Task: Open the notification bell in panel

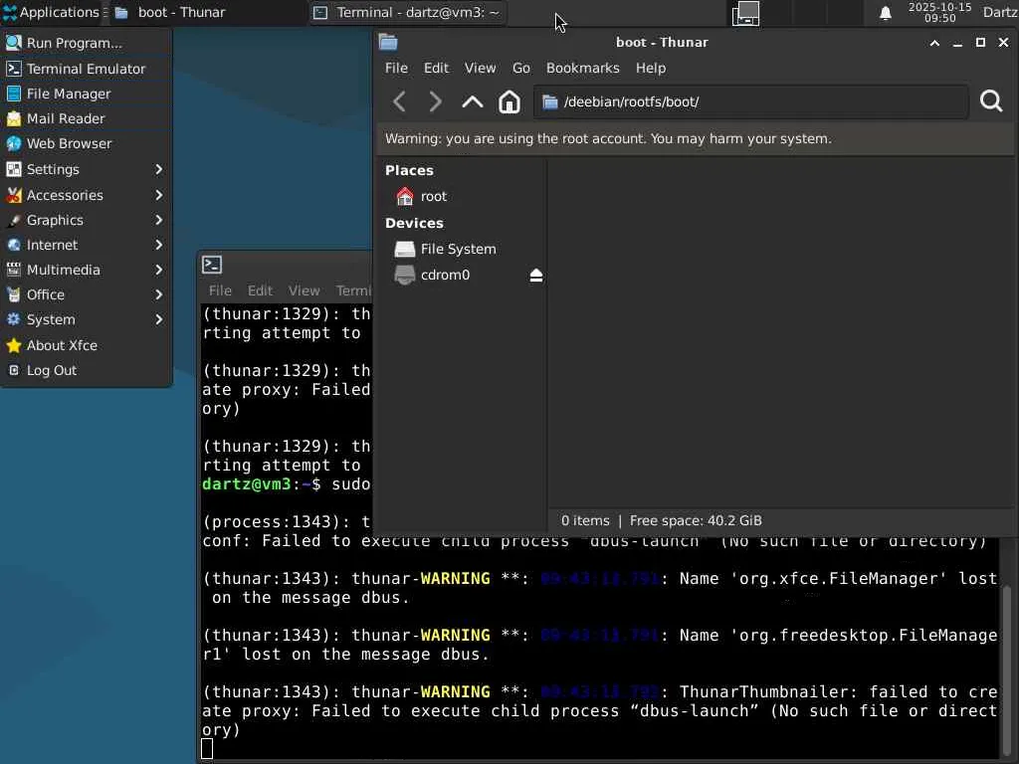Action: click(x=885, y=13)
